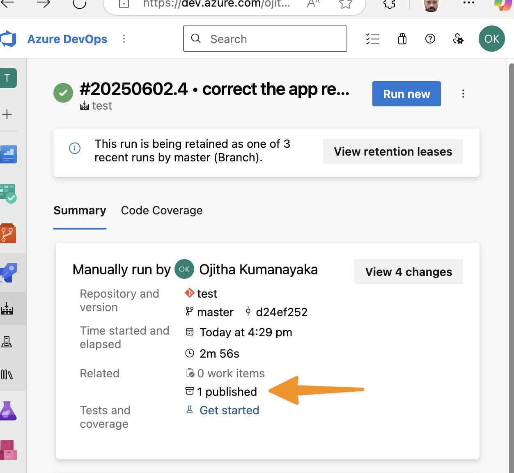Viewport: 514px width, 473px height.
Task: Click the plus icon in the sidebar
Action: coord(7,114)
